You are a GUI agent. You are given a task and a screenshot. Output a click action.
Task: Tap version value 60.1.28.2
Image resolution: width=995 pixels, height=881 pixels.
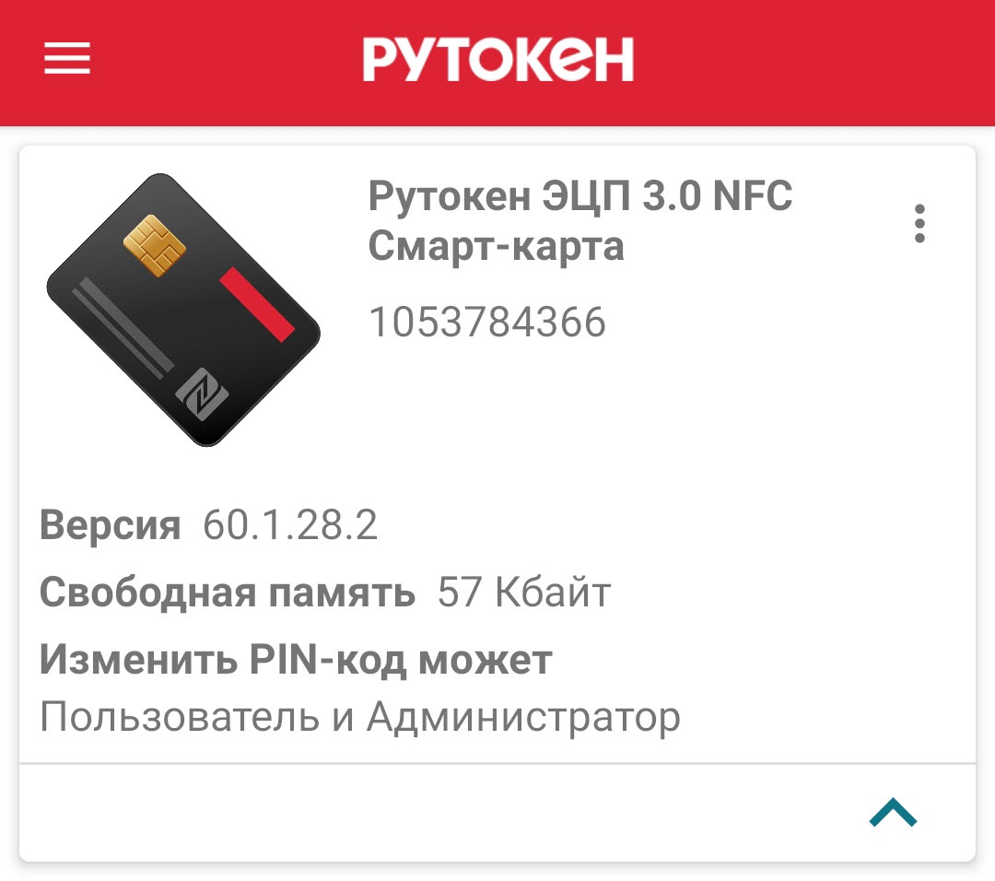290,525
